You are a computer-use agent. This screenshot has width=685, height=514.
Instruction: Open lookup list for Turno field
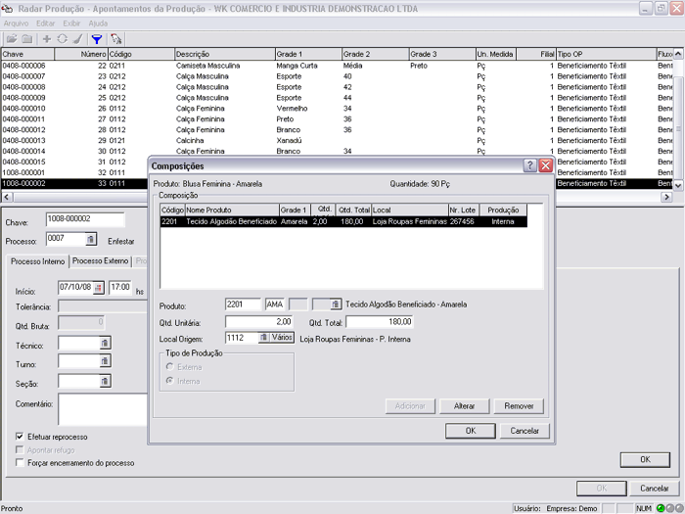point(104,362)
